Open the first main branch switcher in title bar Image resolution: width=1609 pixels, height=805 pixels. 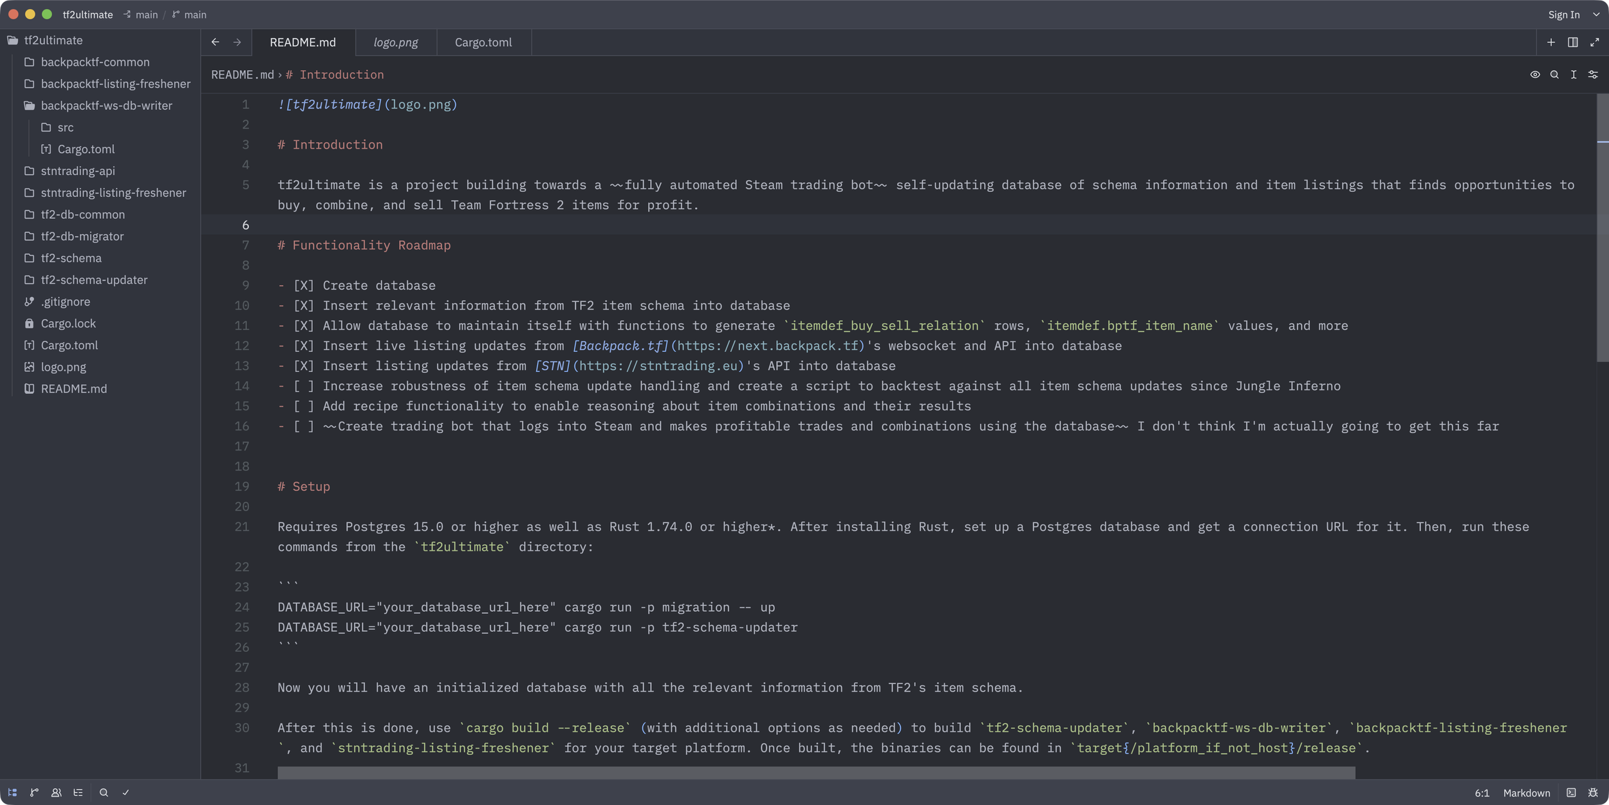click(x=141, y=14)
